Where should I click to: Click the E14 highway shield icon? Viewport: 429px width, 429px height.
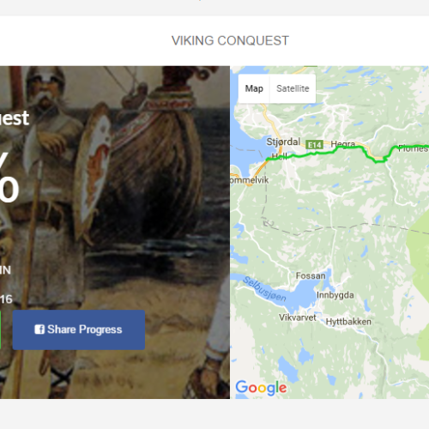coord(315,145)
